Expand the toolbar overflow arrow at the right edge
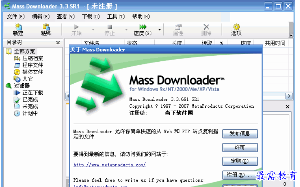This screenshot has height=187, width=300. coord(291,35)
